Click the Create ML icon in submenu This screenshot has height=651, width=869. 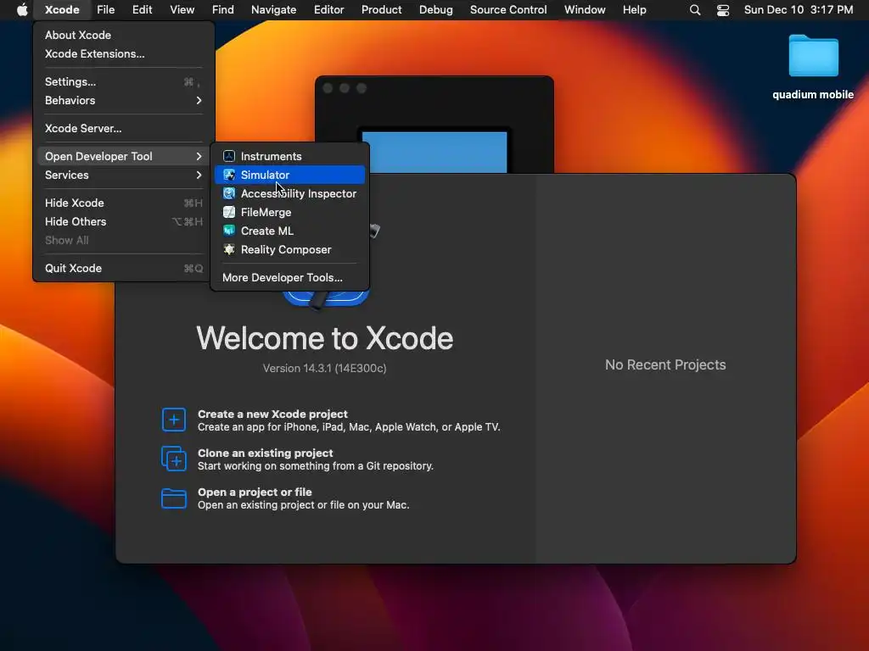point(229,231)
